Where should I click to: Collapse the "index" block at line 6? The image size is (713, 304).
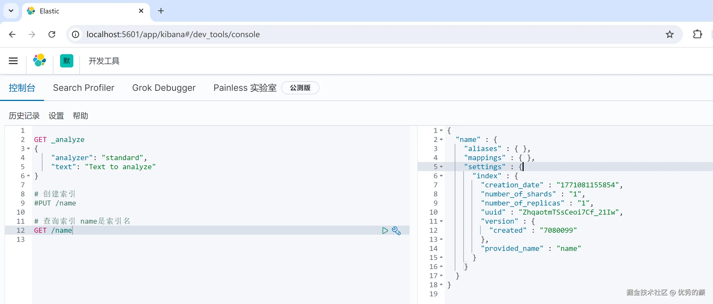441,176
